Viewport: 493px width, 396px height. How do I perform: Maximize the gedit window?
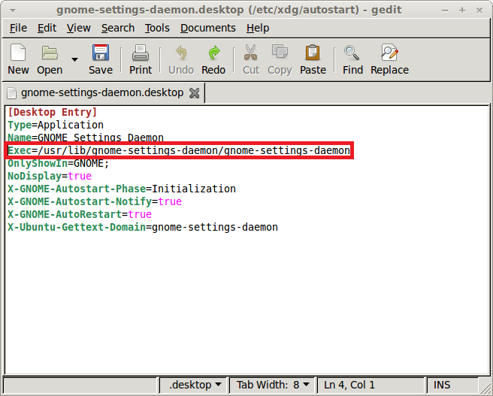point(462,11)
